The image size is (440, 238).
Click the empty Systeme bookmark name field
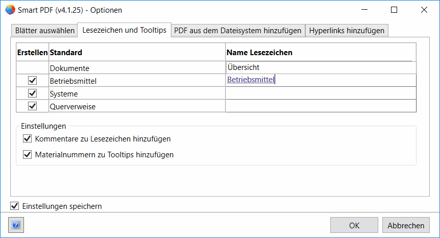pos(321,93)
